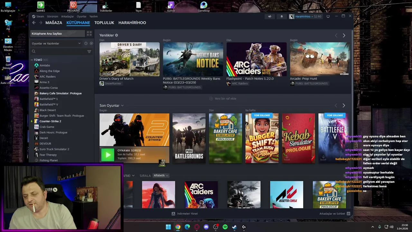Open Burger Shift Team Rush Prologue cover

262,138
